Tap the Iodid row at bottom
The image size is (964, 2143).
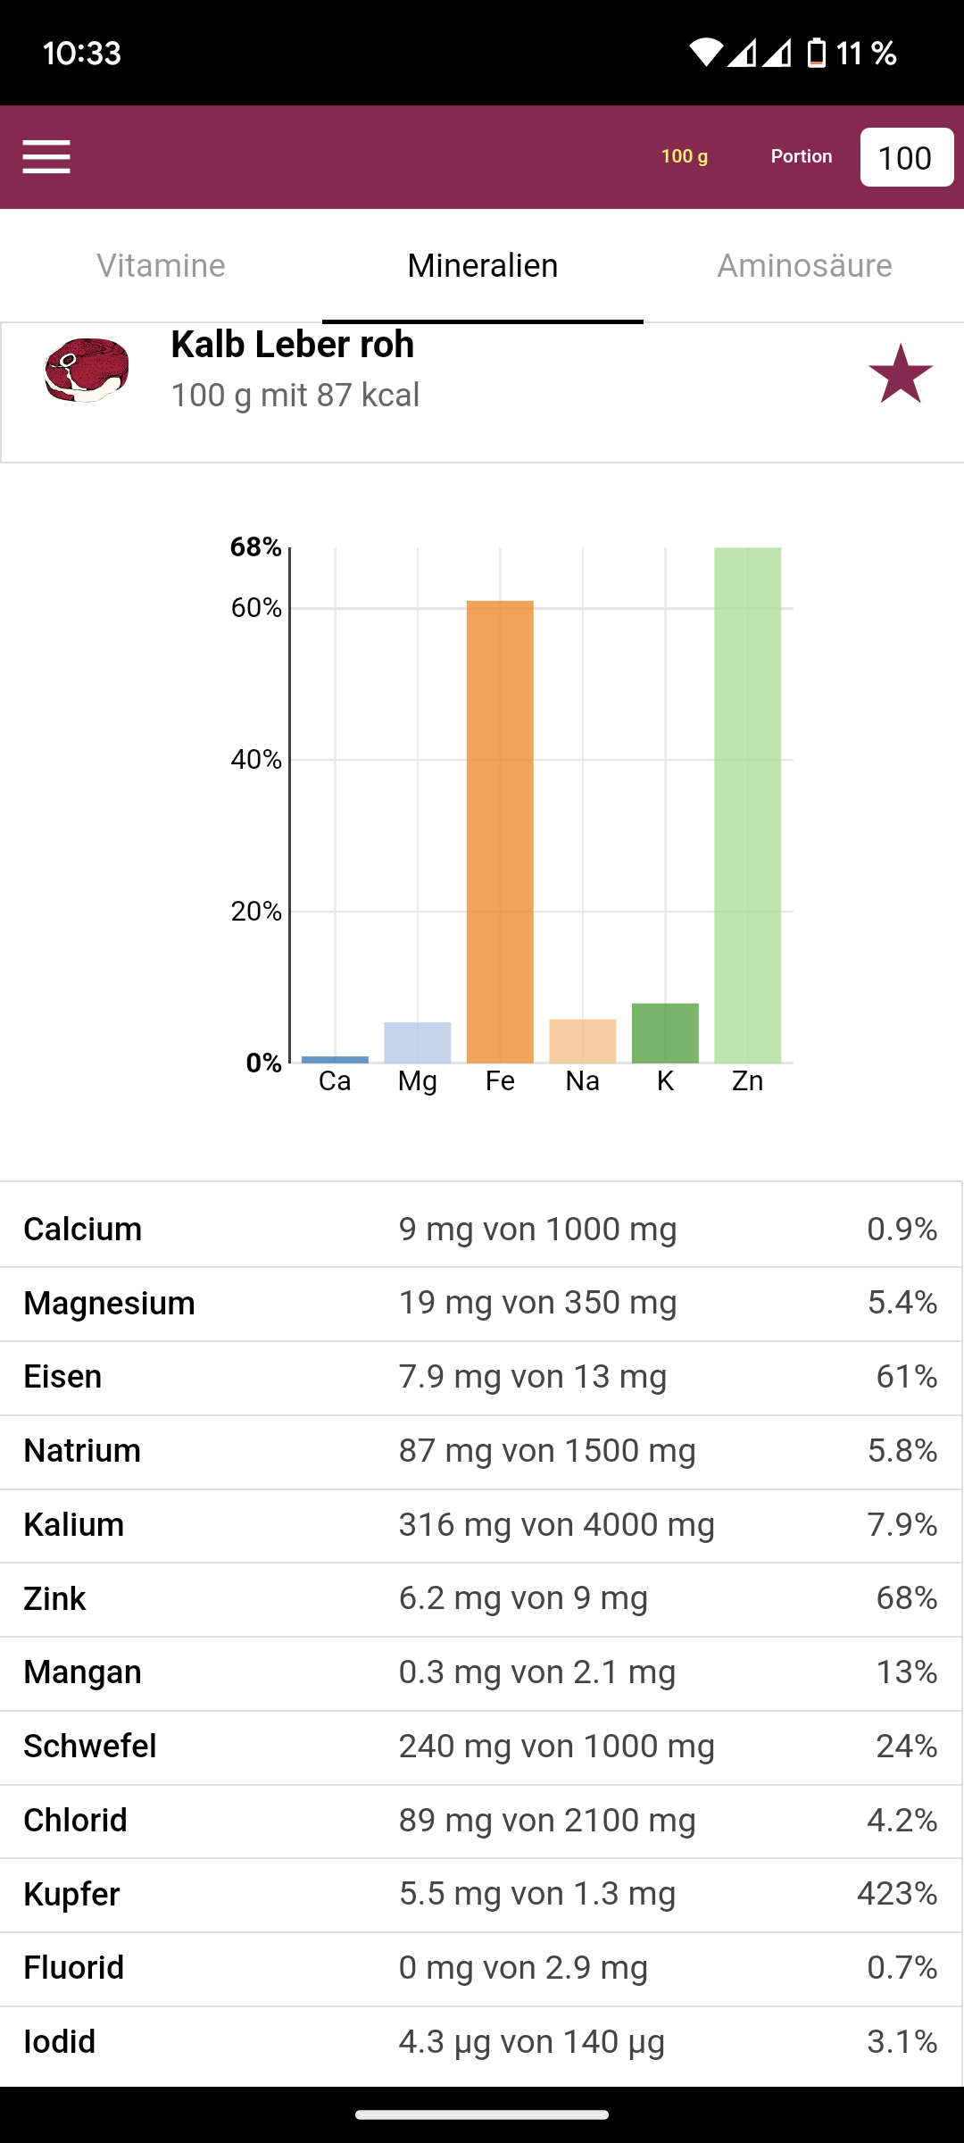pyautogui.click(x=480, y=2041)
